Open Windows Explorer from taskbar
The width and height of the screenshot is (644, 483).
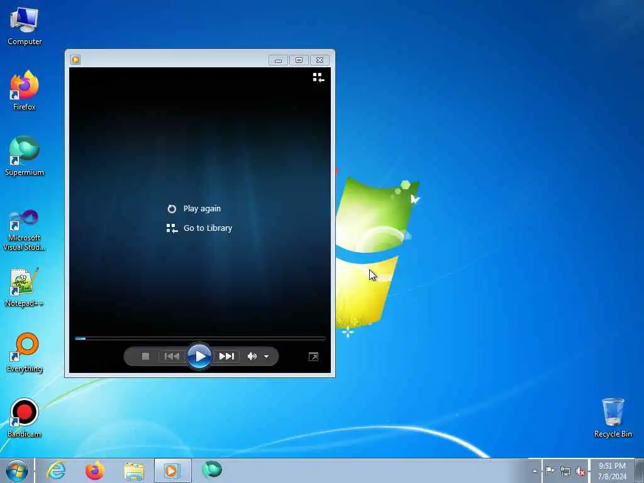tap(134, 470)
